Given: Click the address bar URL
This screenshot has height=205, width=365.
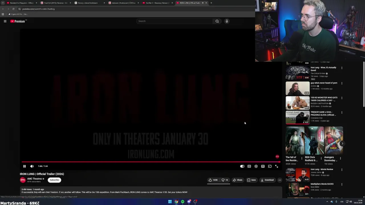Looking at the screenshot, I should tap(38, 9).
